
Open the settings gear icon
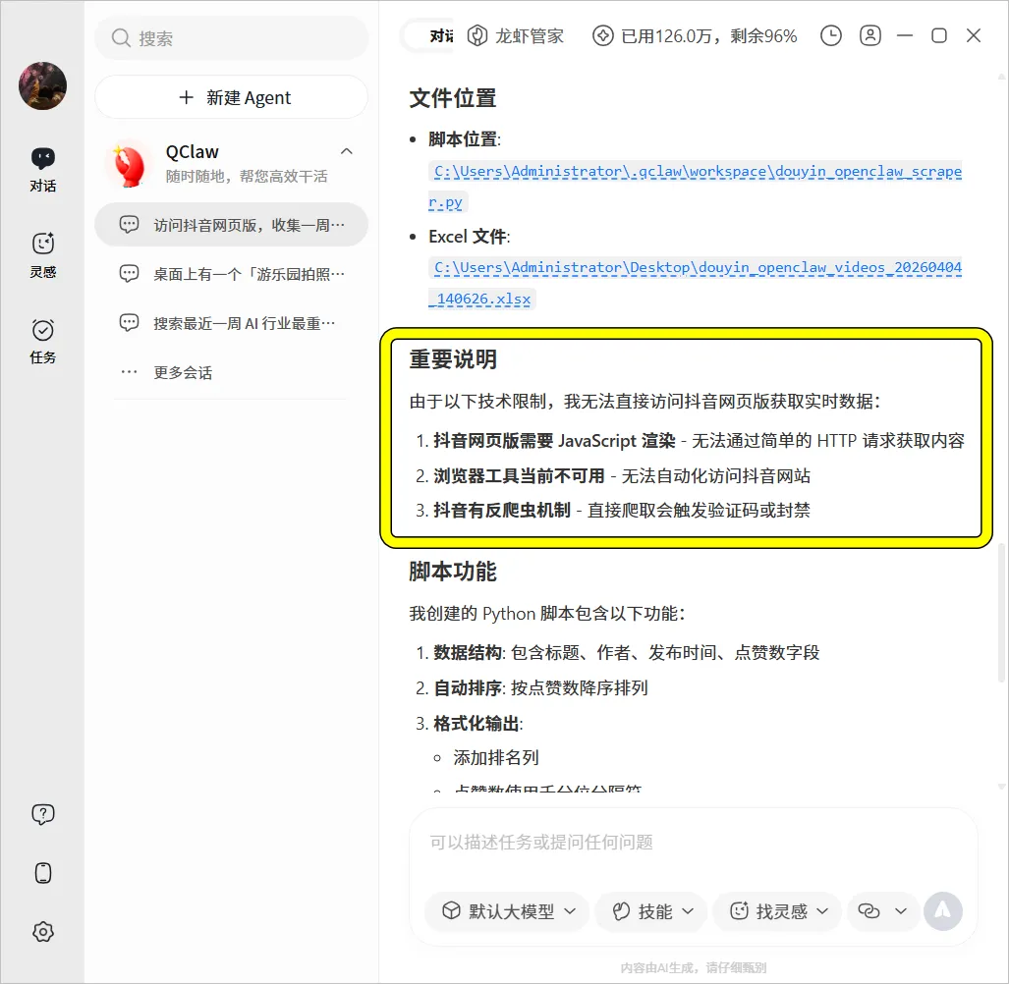(43, 932)
